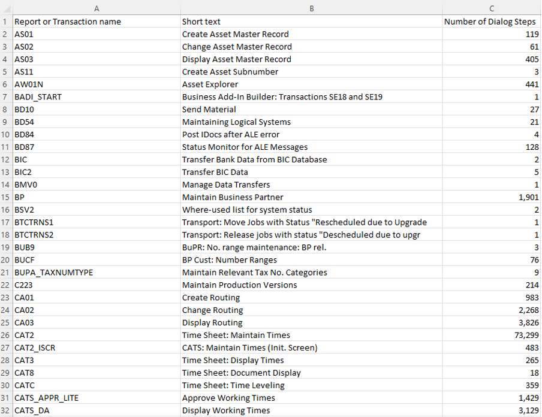Select column B header
Screen dimensions: 542x417
(311, 8)
